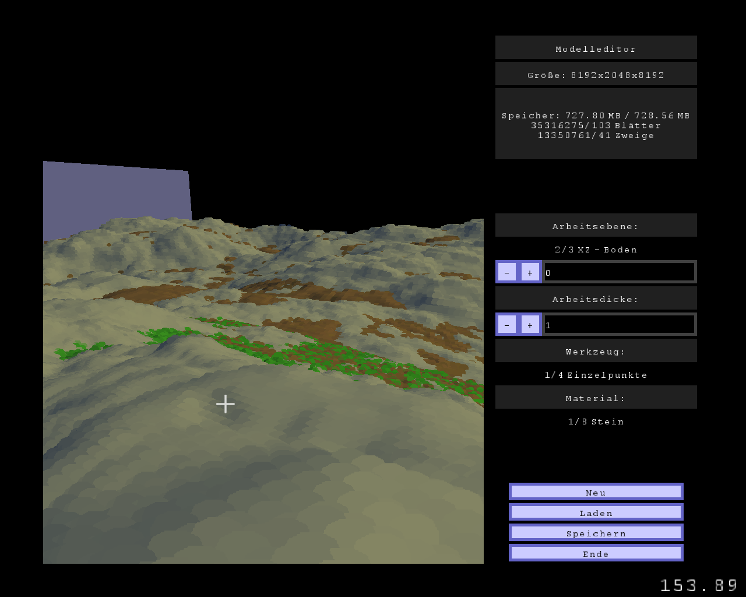Image resolution: width=746 pixels, height=597 pixels.
Task: Click the minus button under Arbeitsebene
Action: 507,272
